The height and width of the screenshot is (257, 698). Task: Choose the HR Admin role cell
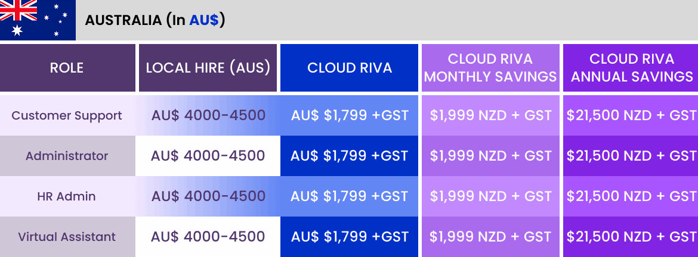coord(67,196)
